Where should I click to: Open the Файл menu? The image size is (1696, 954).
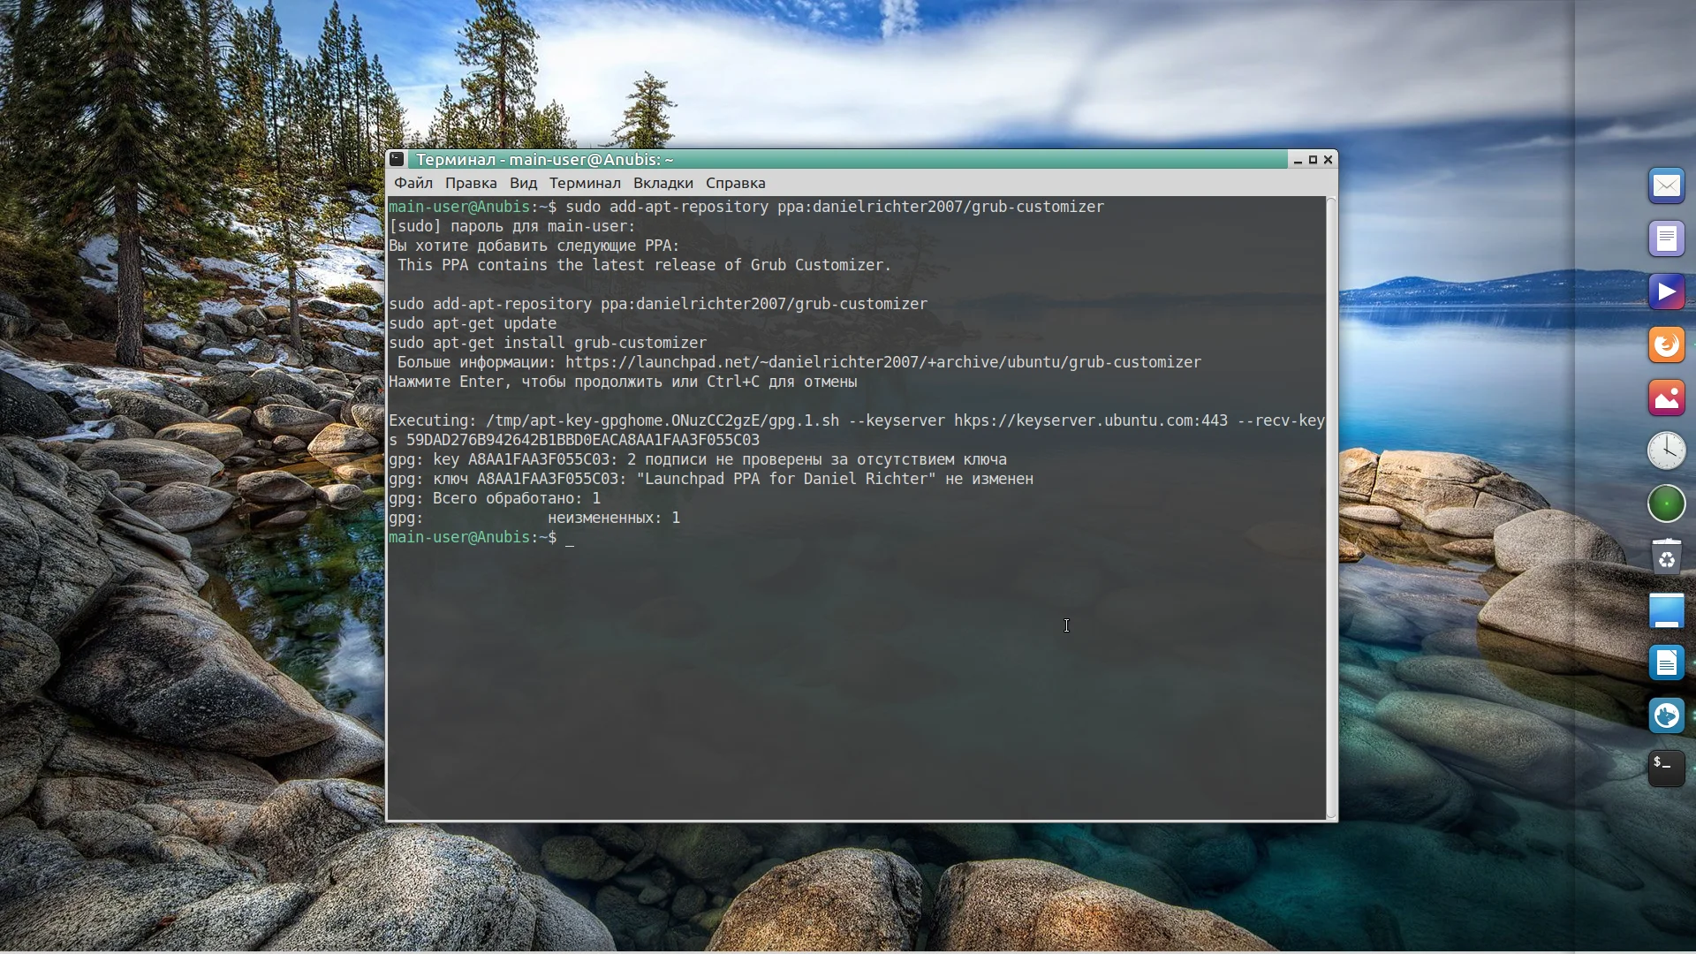(x=413, y=184)
